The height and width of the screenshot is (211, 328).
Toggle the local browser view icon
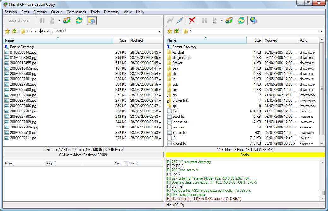click(91, 20)
